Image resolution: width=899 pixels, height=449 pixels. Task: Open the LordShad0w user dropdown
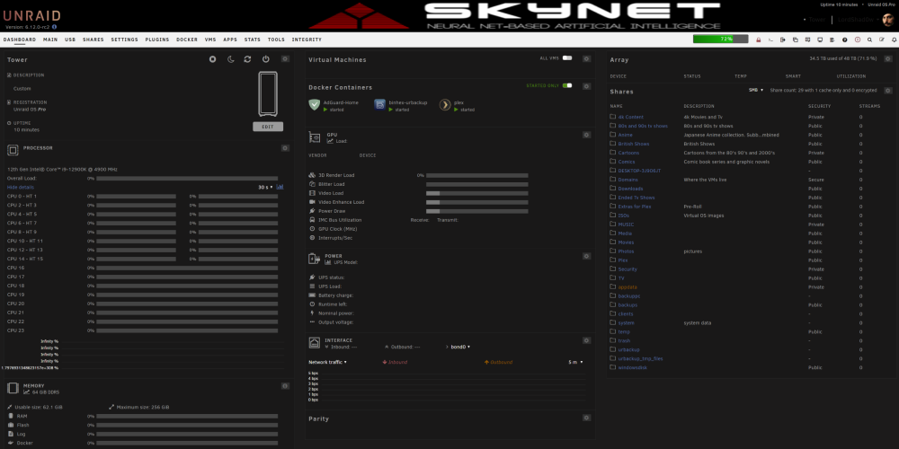point(859,20)
